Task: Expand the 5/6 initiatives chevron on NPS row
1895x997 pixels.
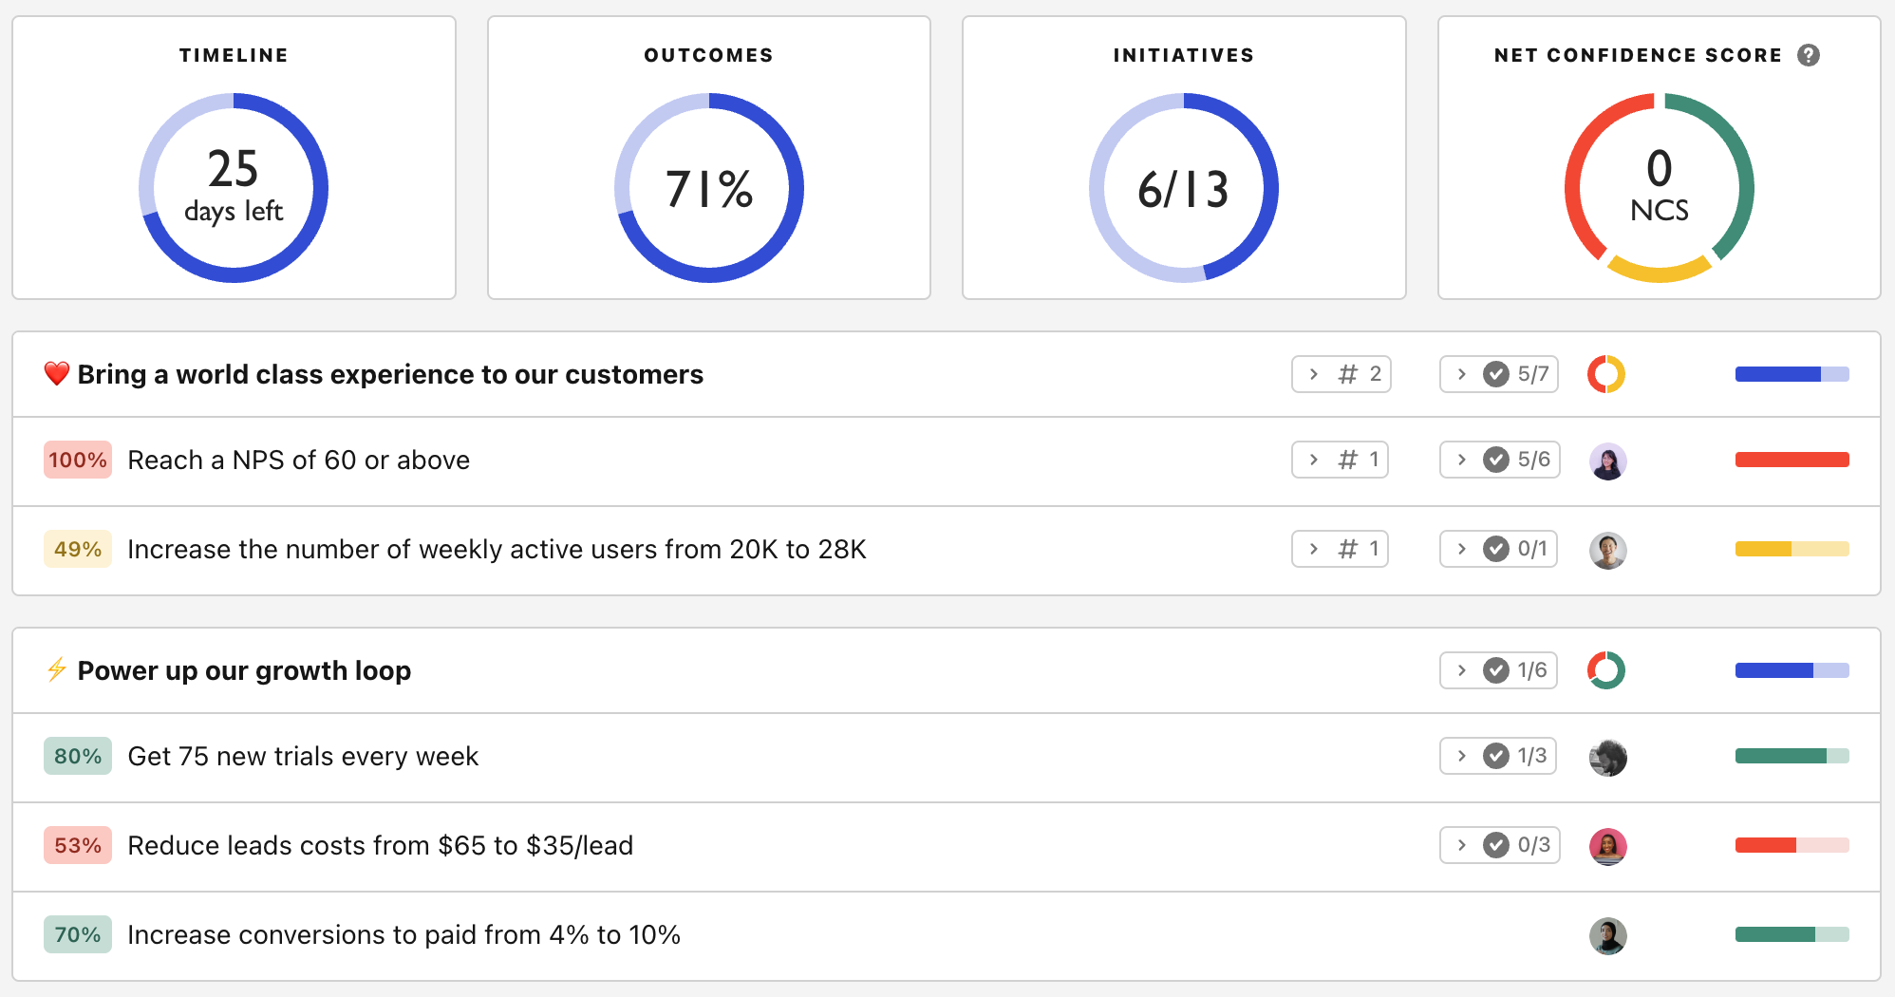Action: tap(1462, 460)
